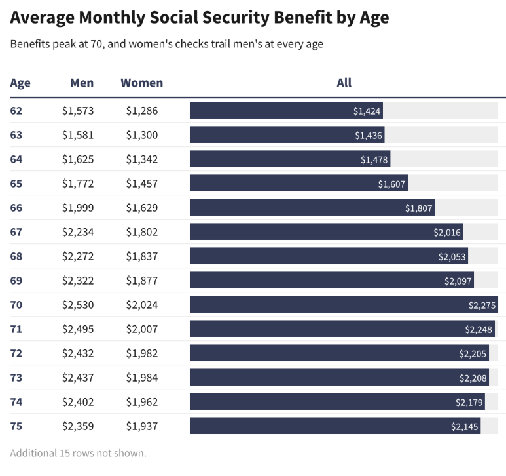Sort by the Men column header
Screen dimensions: 506x476
point(82,83)
